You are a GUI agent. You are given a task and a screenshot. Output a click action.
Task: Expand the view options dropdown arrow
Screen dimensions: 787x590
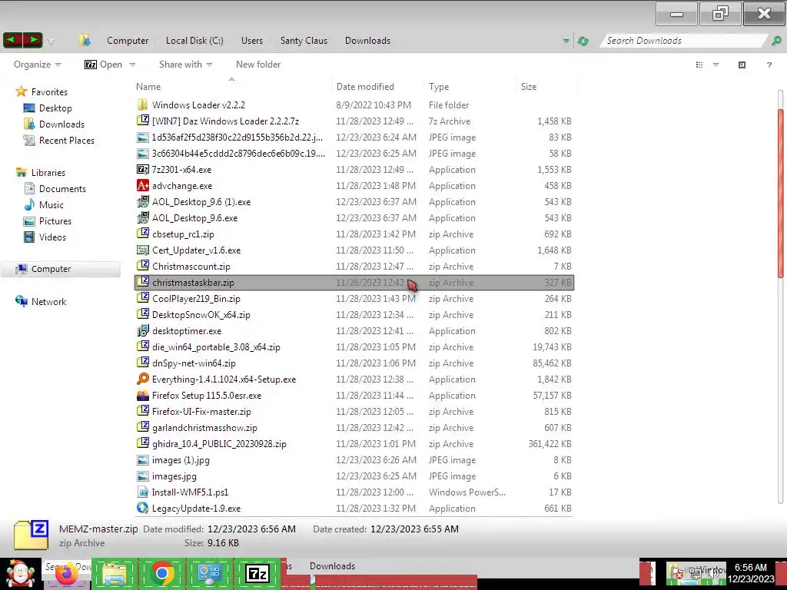pyautogui.click(x=716, y=65)
